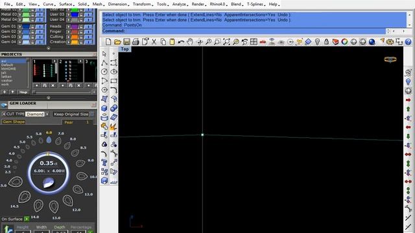Expand the arrow next to Finger layer
Screen dimensions: 415x233
pos(68,32)
